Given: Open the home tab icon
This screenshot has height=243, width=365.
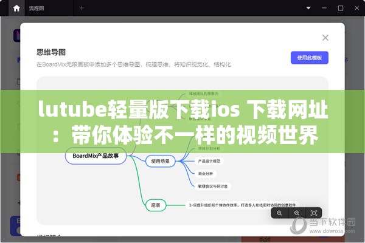Looking at the screenshot, I should point(16,9).
